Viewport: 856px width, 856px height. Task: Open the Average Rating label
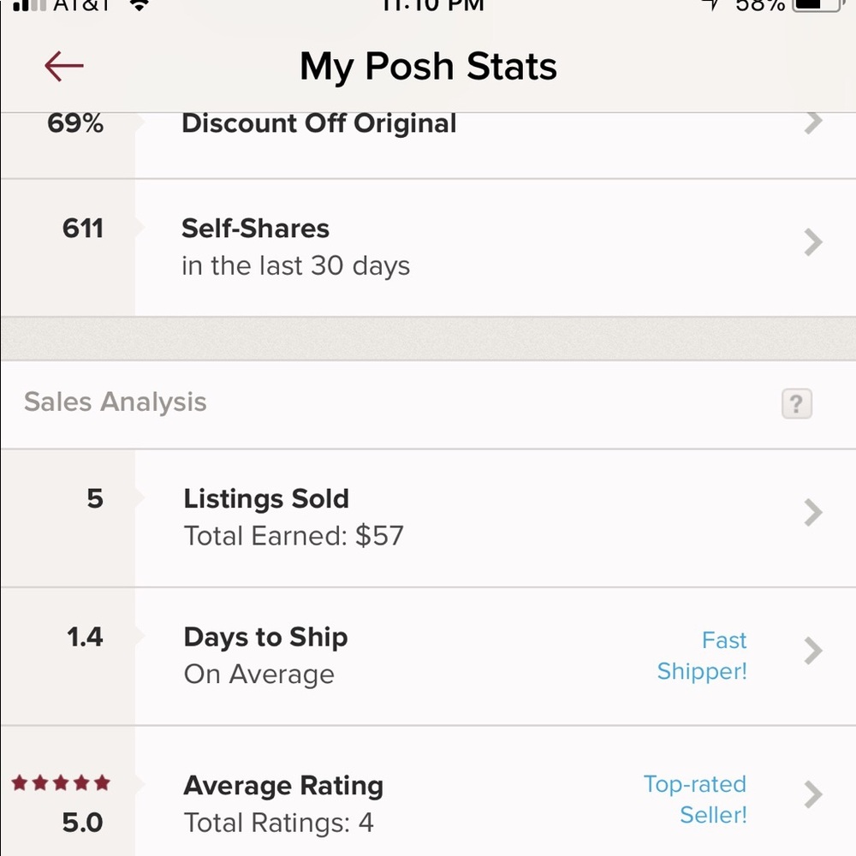pos(283,786)
